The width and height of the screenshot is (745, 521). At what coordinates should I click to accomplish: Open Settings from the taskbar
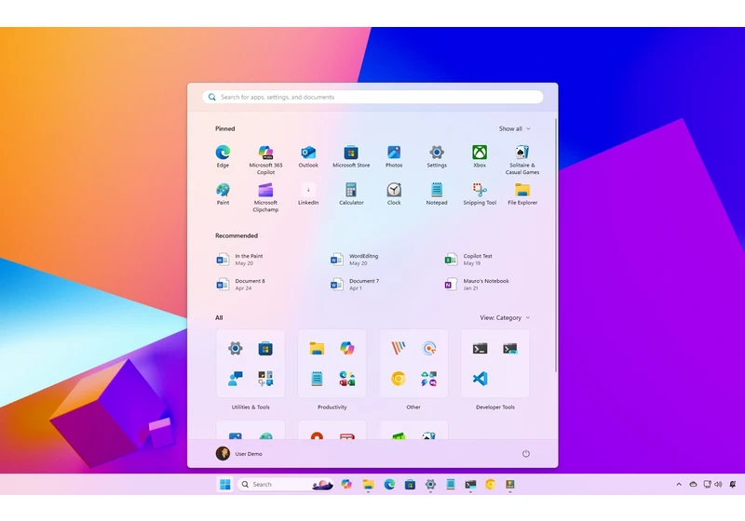430,484
